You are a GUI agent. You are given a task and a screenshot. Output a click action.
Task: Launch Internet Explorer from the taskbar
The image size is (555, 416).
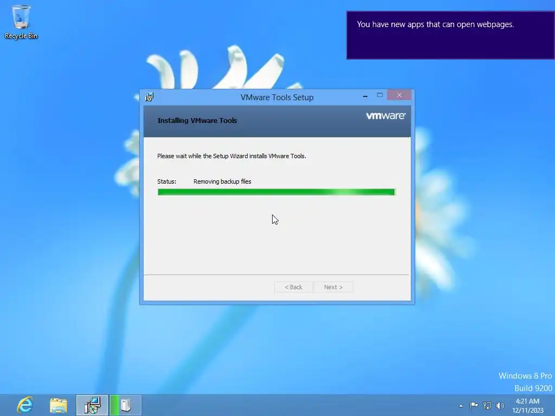click(25, 405)
